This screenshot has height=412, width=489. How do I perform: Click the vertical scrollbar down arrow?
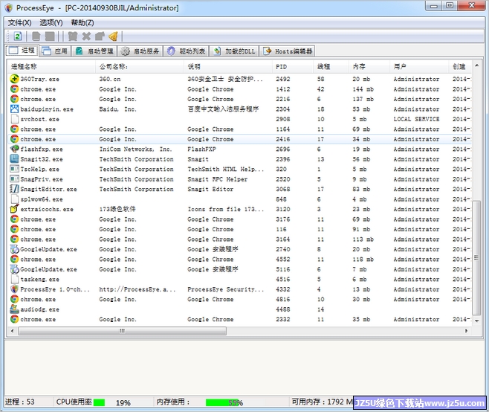(x=476, y=321)
